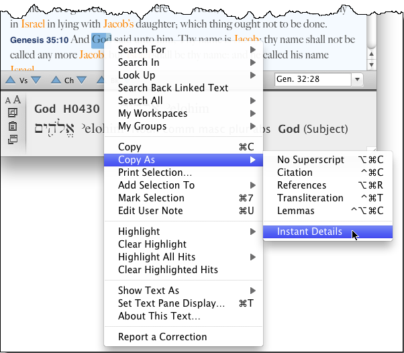The image size is (404, 353).
Task: Select Report a Correction menu item
Action: coord(162,337)
